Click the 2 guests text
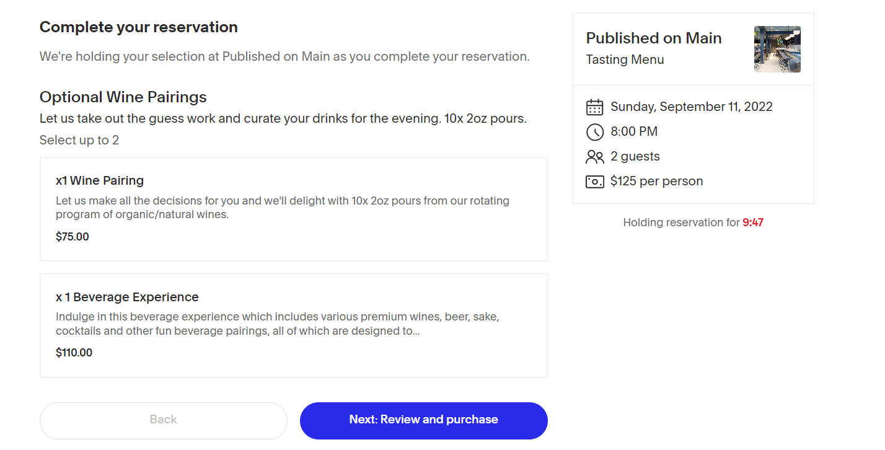Viewport: 885px width, 450px height. pos(635,156)
